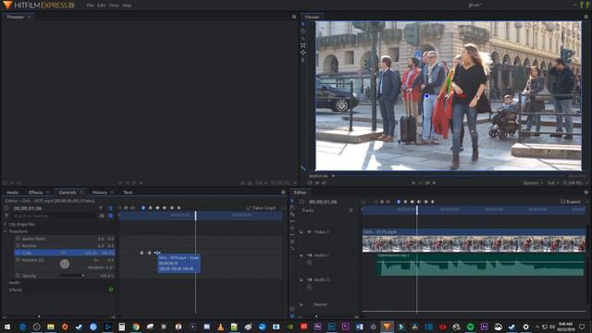Viewport: 592px width, 333px height.
Task: Open the Viewer Options dropdown
Action: (533, 183)
